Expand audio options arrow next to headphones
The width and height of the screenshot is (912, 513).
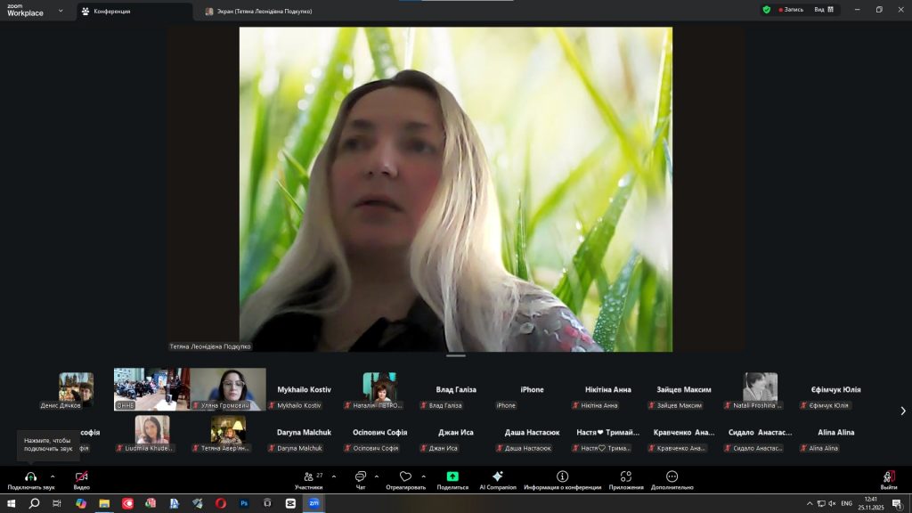[x=53, y=476]
